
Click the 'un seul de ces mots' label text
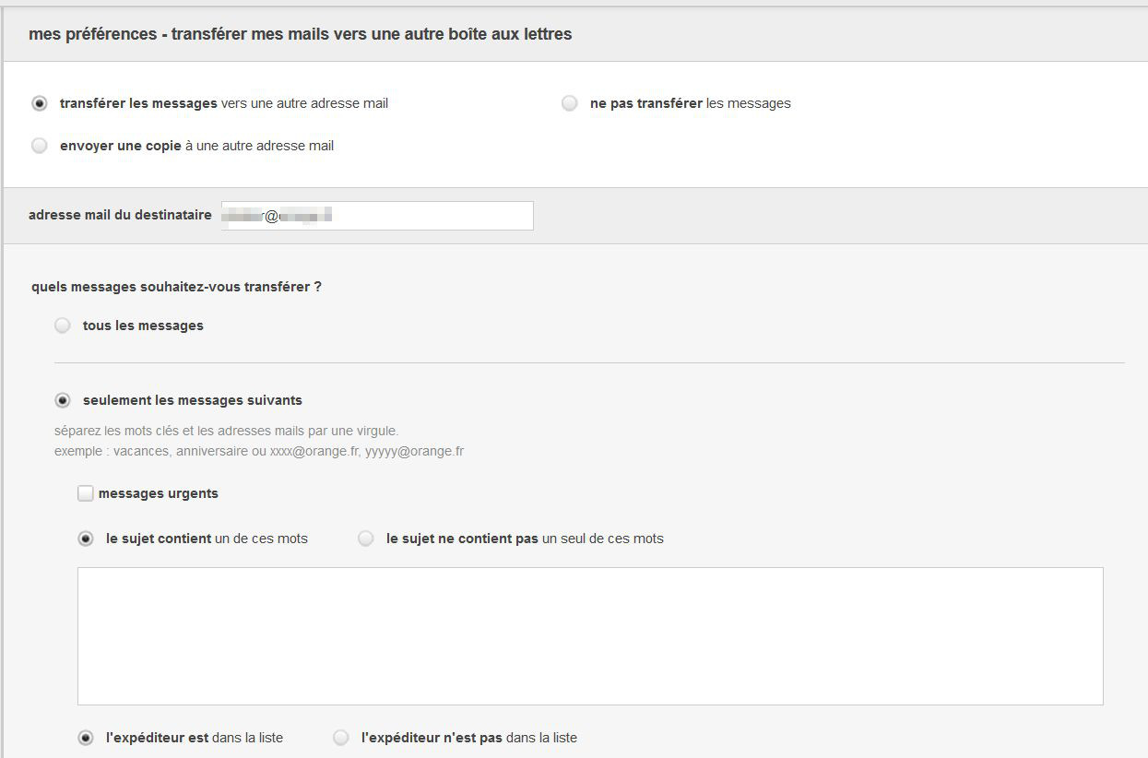(x=603, y=539)
